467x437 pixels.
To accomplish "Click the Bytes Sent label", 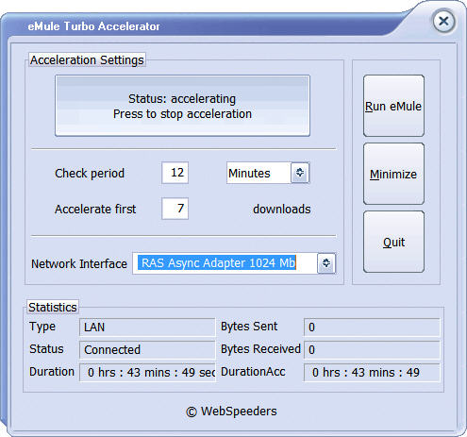I will coord(249,327).
